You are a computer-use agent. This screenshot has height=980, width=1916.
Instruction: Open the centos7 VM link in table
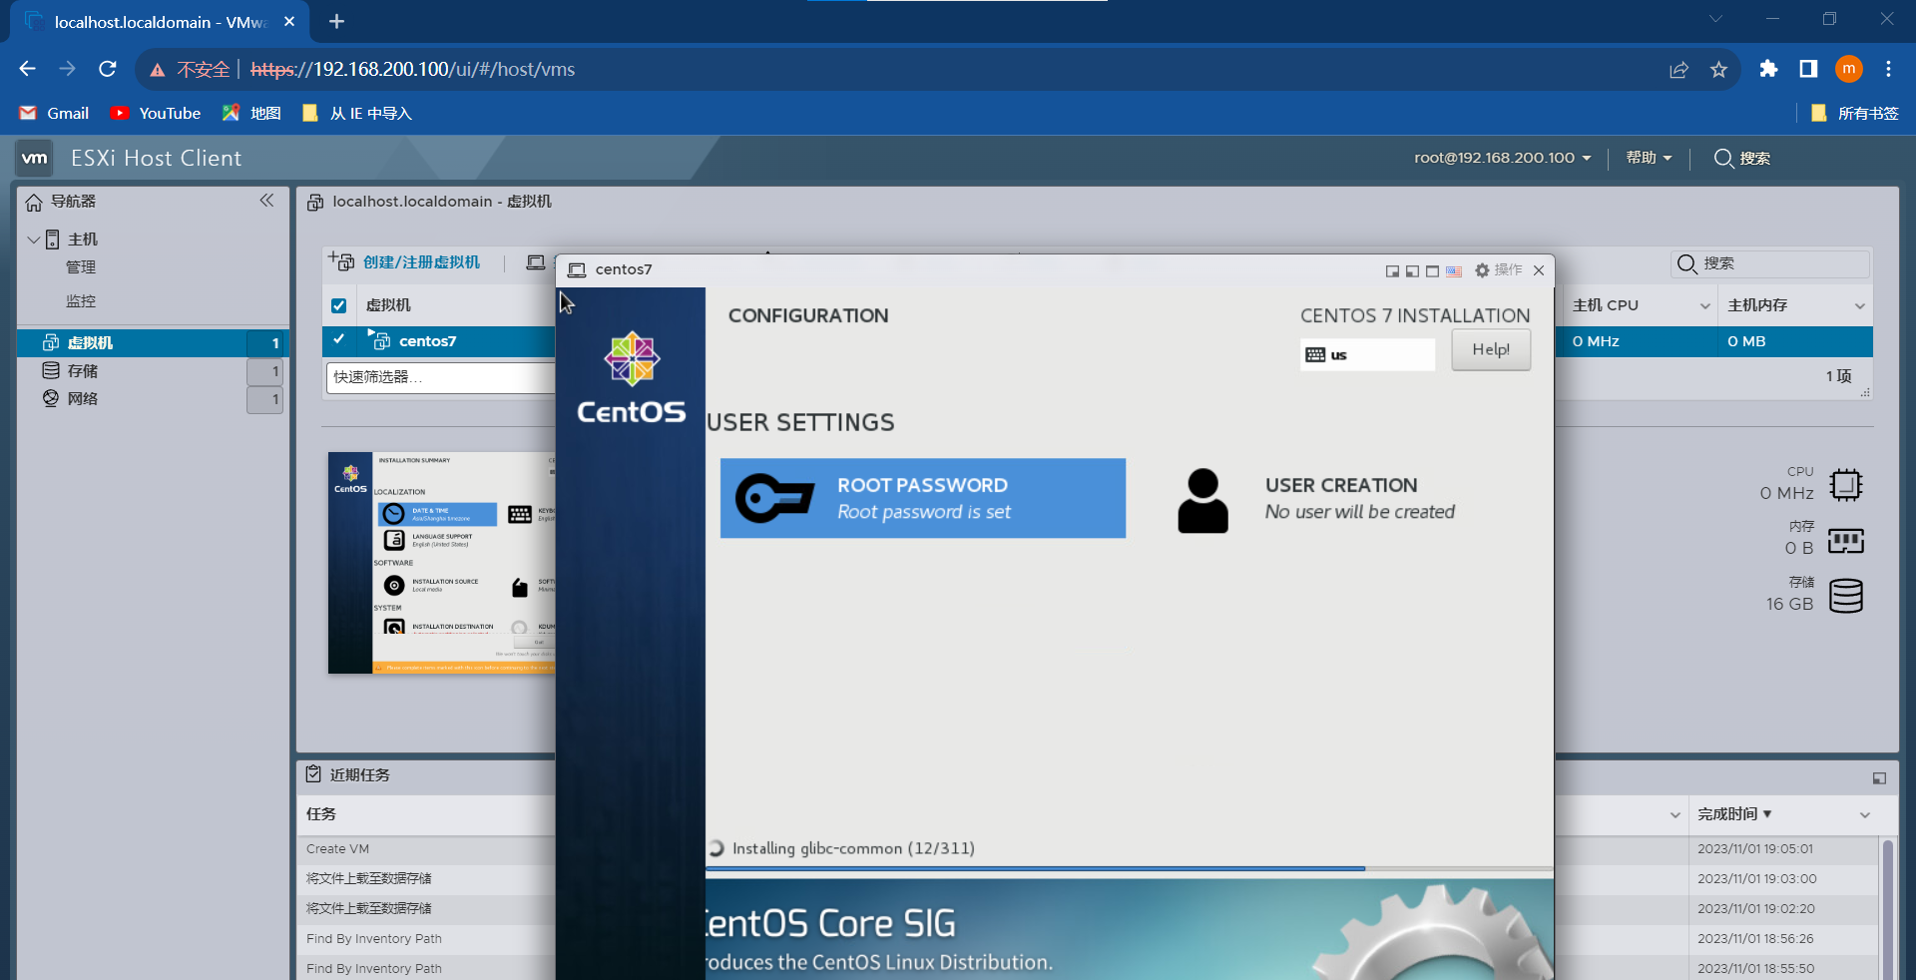click(427, 341)
